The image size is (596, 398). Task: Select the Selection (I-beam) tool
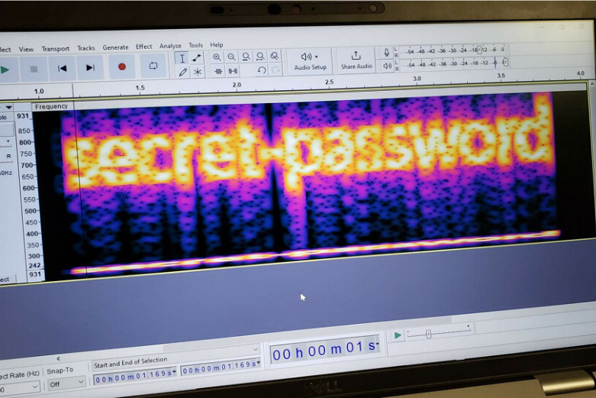coord(182,59)
